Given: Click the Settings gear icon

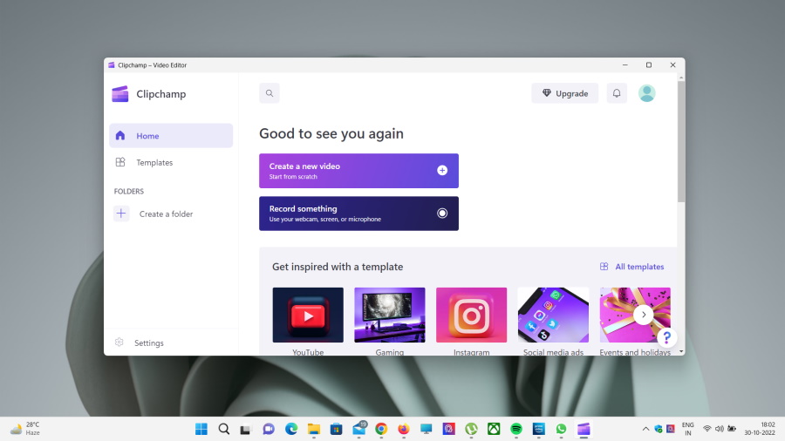Looking at the screenshot, I should click(x=119, y=343).
